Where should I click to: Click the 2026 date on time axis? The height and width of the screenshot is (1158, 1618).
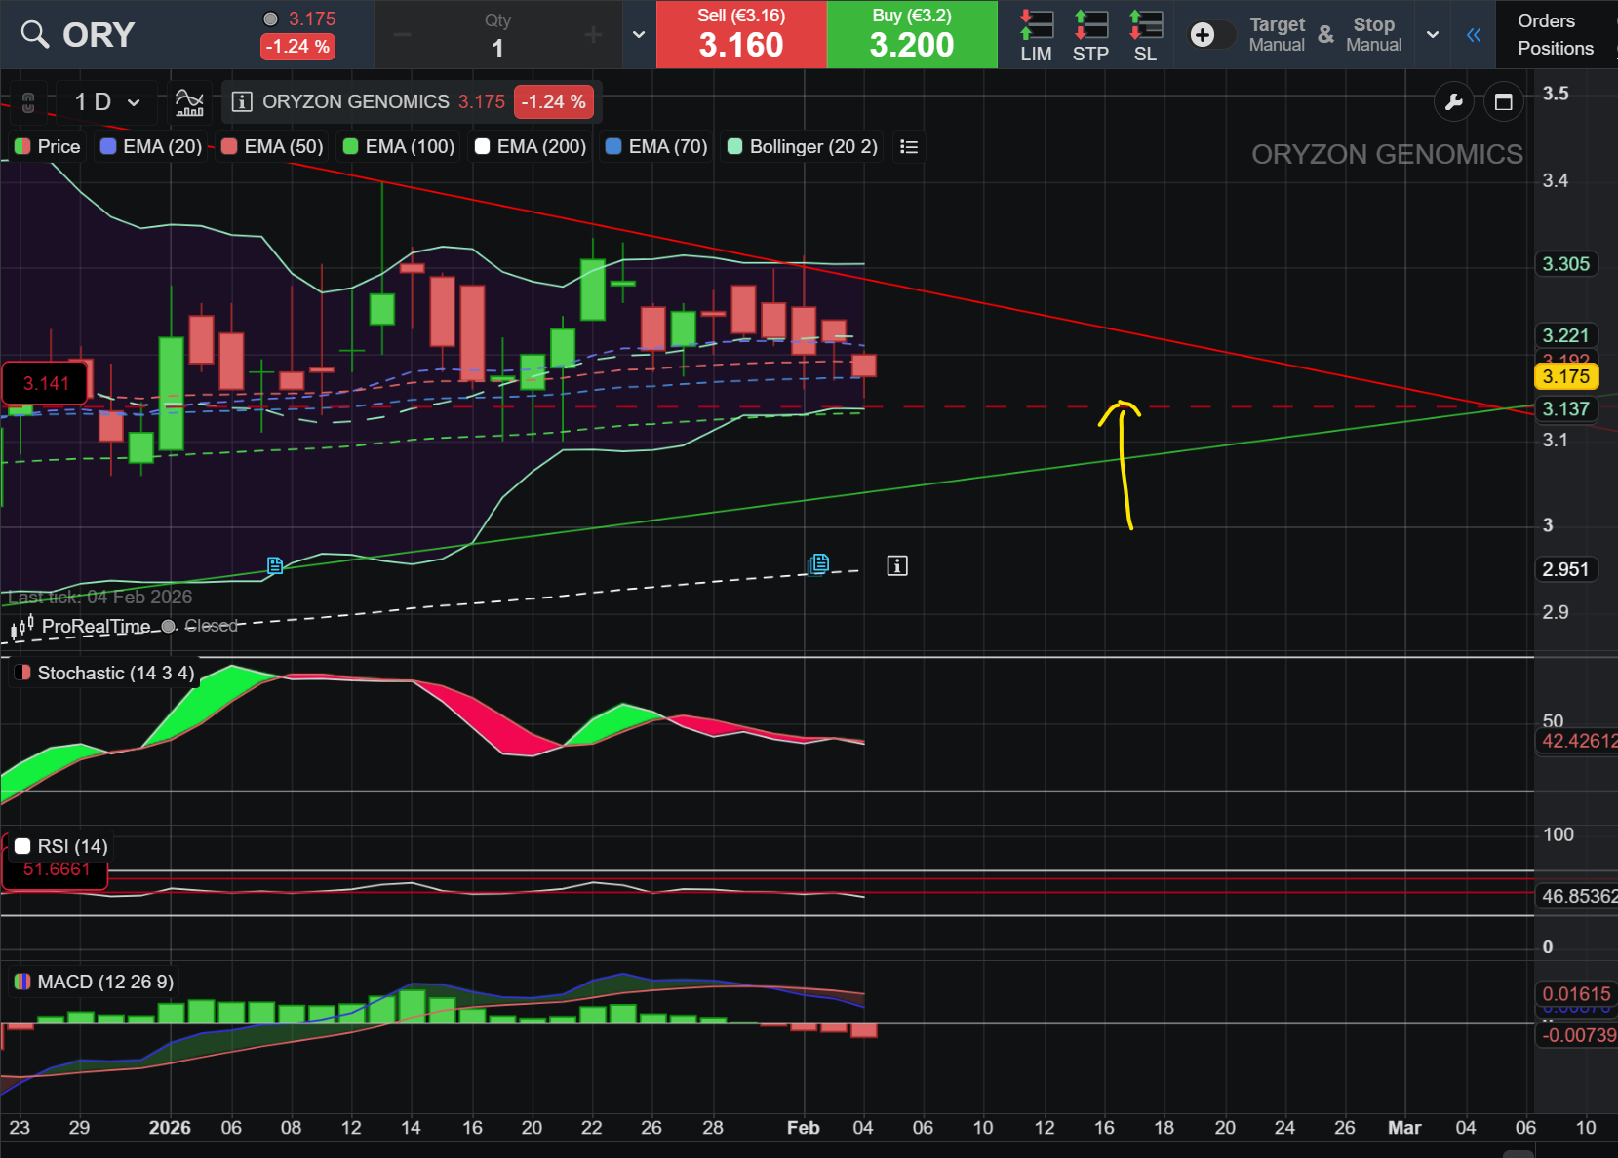[170, 1128]
